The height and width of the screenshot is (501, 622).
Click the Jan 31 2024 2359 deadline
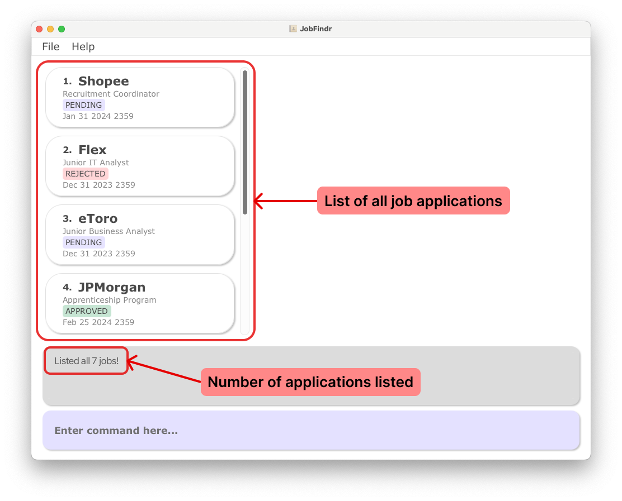[98, 116]
